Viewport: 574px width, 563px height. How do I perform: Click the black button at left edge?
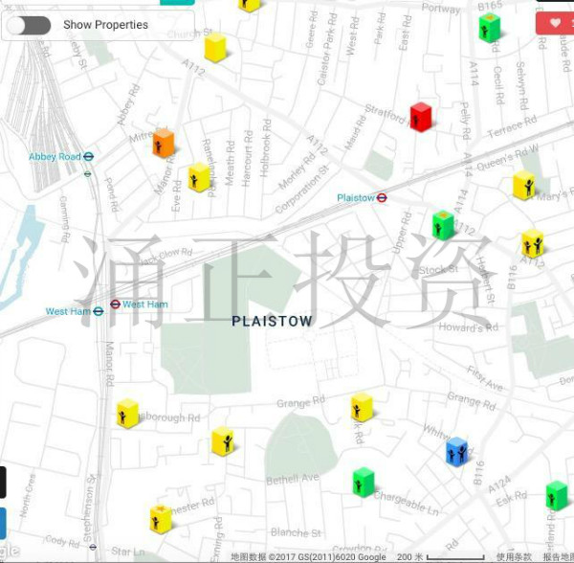click(x=3, y=482)
